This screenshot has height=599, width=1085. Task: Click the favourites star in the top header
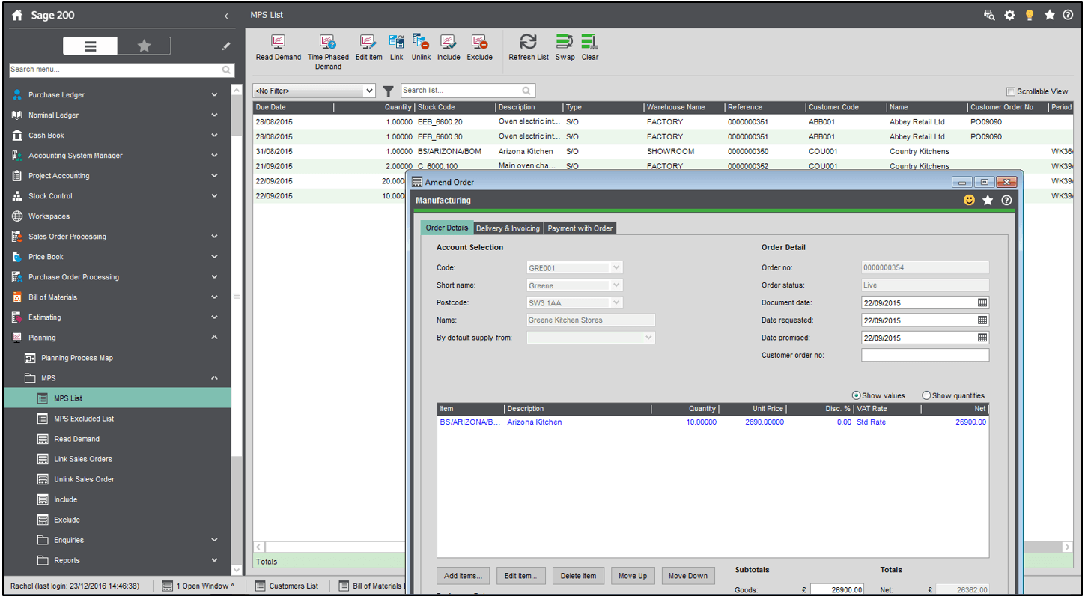1050,15
